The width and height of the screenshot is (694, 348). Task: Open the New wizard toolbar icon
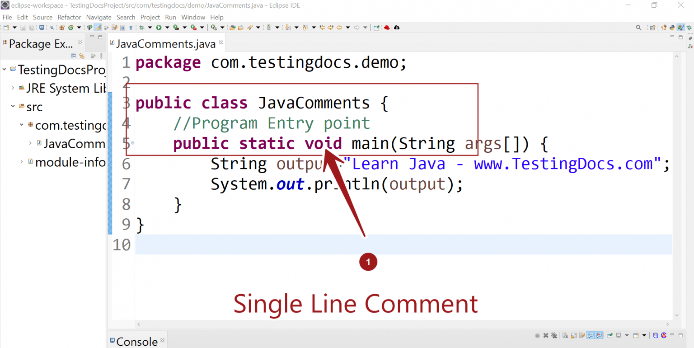pos(6,27)
